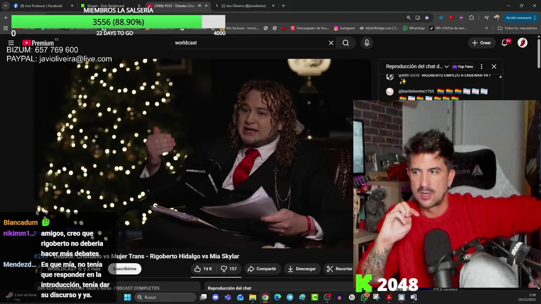Screen dimensions: 541x304
Task: Click the Rigoberto debate video player
Action: click(x=202, y=153)
